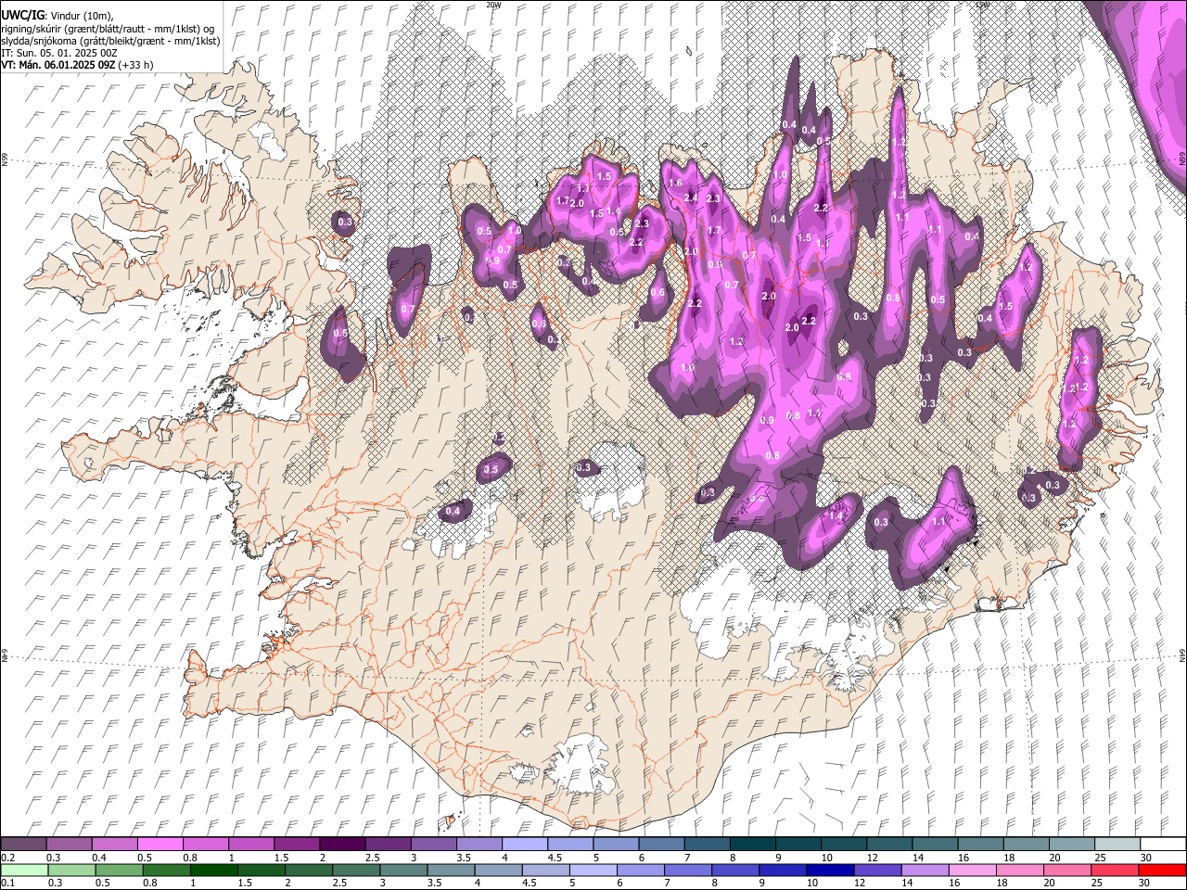
Task: Choose the bright red 30 swatch, lower legend row
Action: click(1161, 870)
